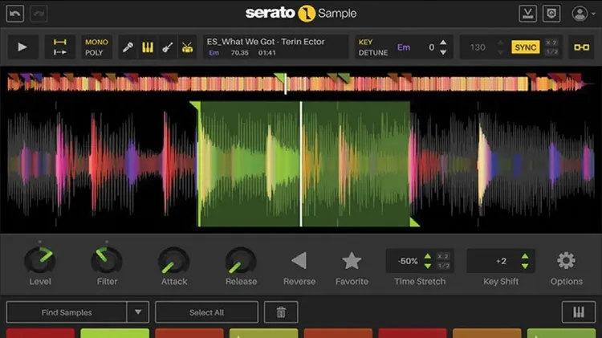Select the first red sample pad
602x338 pixels.
tap(40, 333)
